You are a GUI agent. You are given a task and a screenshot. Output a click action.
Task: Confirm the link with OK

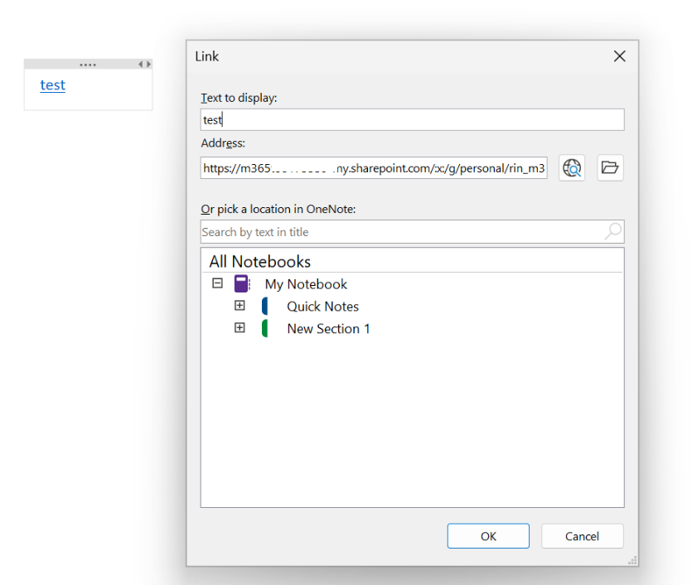click(488, 536)
